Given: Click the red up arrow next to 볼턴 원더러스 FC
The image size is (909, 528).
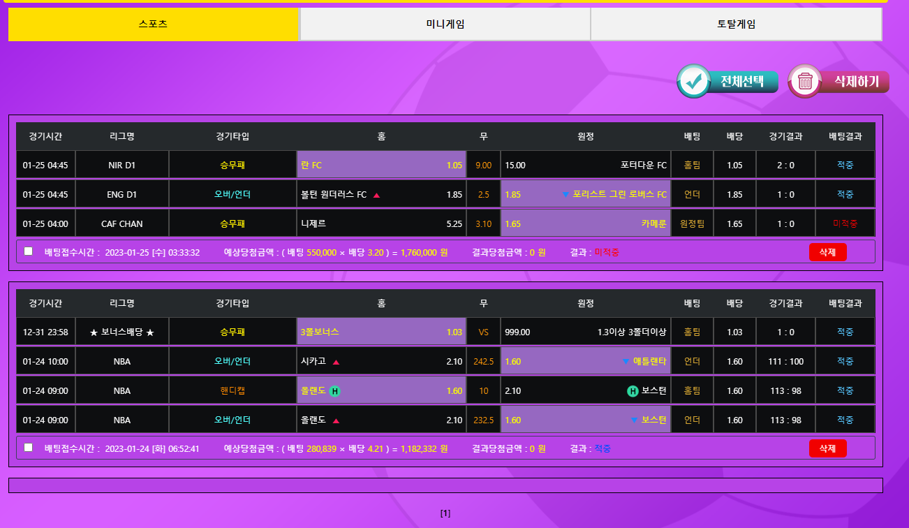Looking at the screenshot, I should 376,195.
